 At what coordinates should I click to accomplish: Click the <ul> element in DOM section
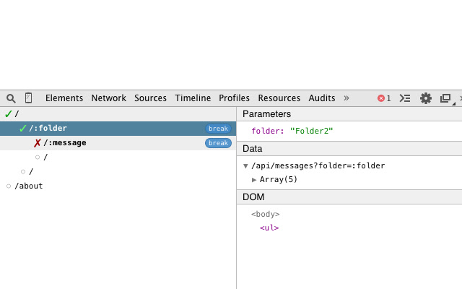pyautogui.click(x=269, y=228)
